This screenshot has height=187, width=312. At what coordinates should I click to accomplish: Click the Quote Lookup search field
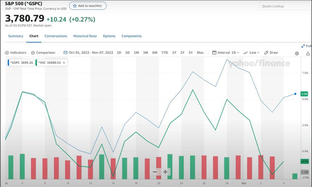[284, 6]
